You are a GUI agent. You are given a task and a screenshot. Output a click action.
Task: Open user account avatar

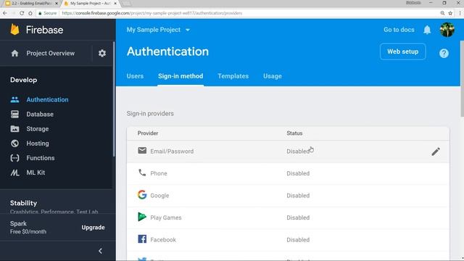click(x=447, y=30)
